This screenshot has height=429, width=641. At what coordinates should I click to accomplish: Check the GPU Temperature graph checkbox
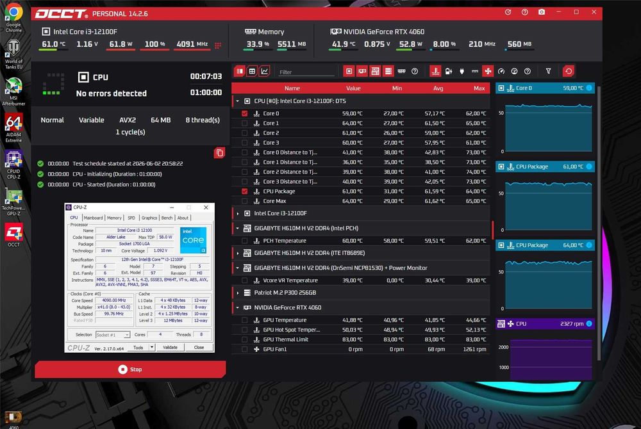(x=244, y=320)
